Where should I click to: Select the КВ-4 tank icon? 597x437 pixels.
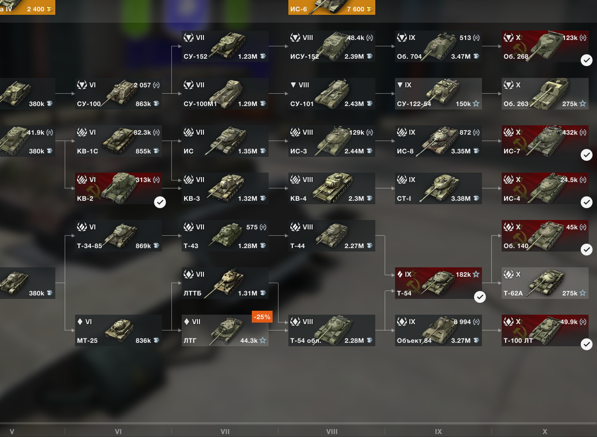click(x=332, y=186)
